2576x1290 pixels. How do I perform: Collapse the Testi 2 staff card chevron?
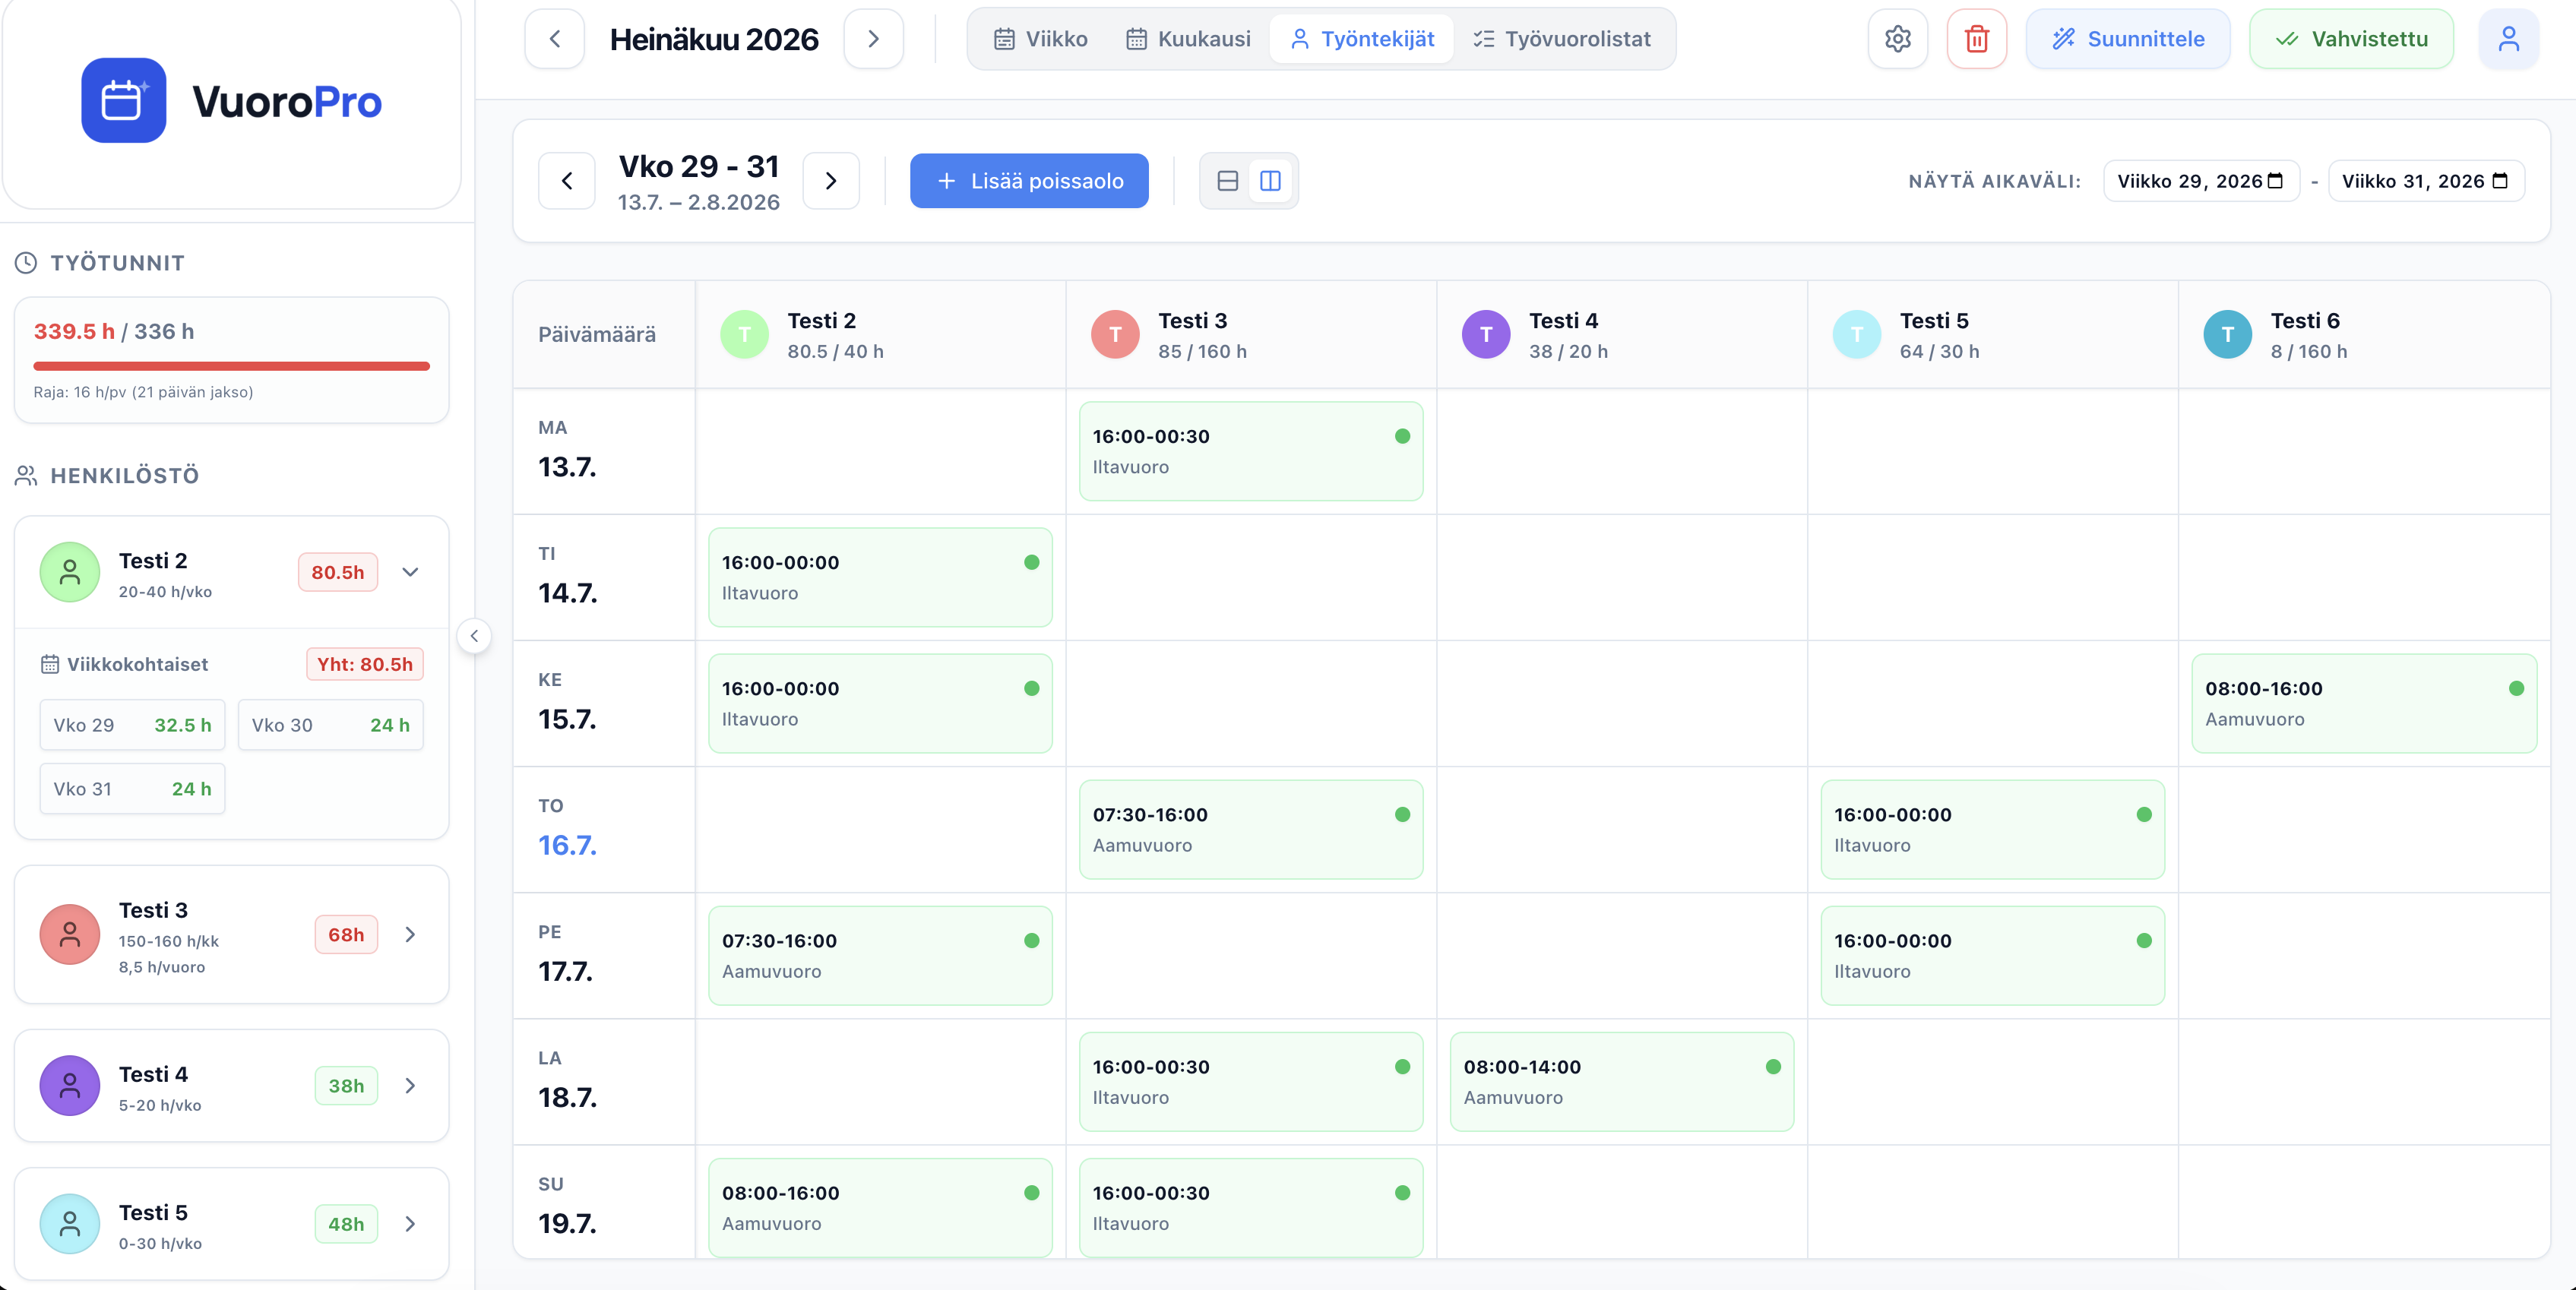pos(410,572)
